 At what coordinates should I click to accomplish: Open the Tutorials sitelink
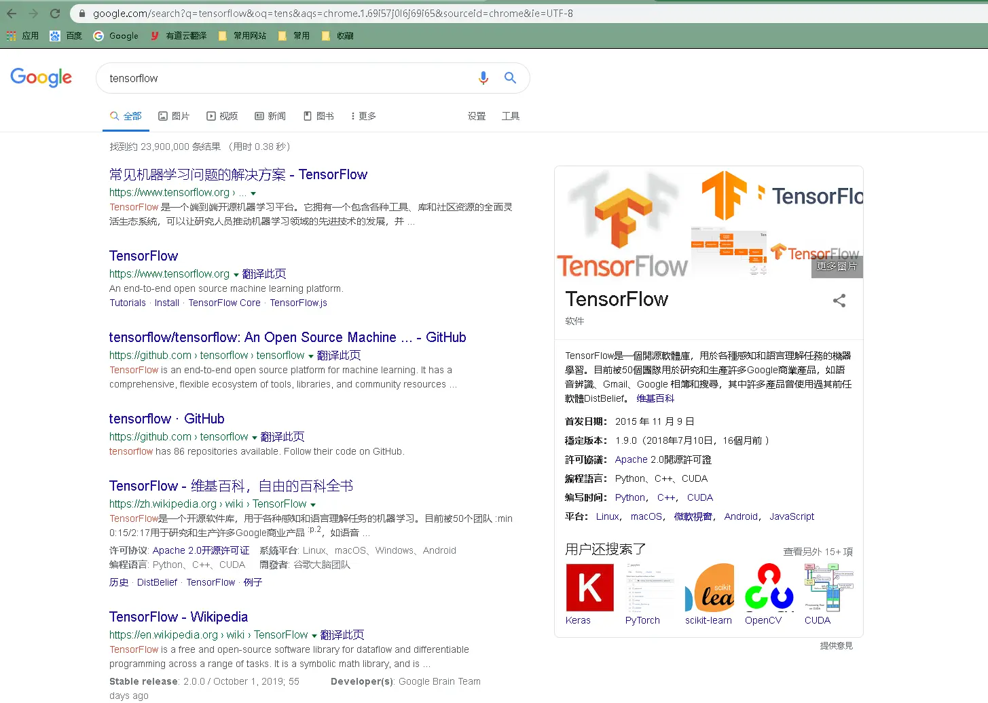click(128, 303)
